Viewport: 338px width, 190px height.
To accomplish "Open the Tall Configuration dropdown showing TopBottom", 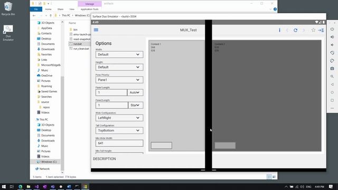I will click(x=119, y=130).
